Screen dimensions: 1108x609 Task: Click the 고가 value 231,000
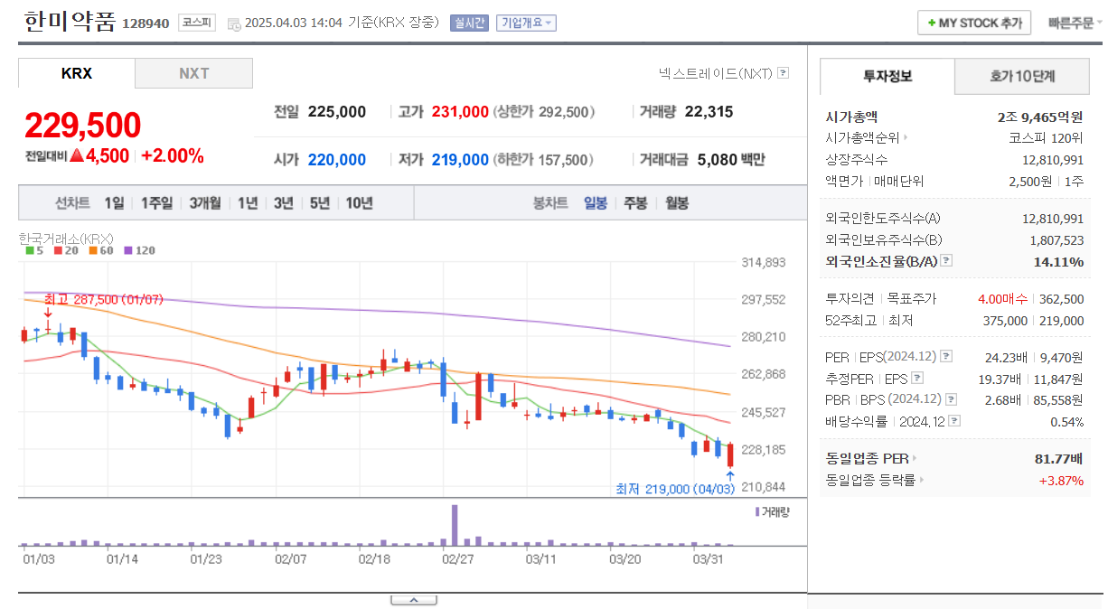point(460,112)
